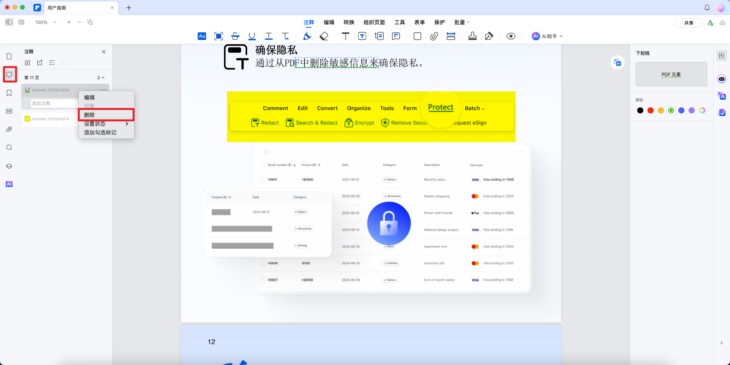Select the attachment paperclip tool in toolbar

pyautogui.click(x=434, y=36)
